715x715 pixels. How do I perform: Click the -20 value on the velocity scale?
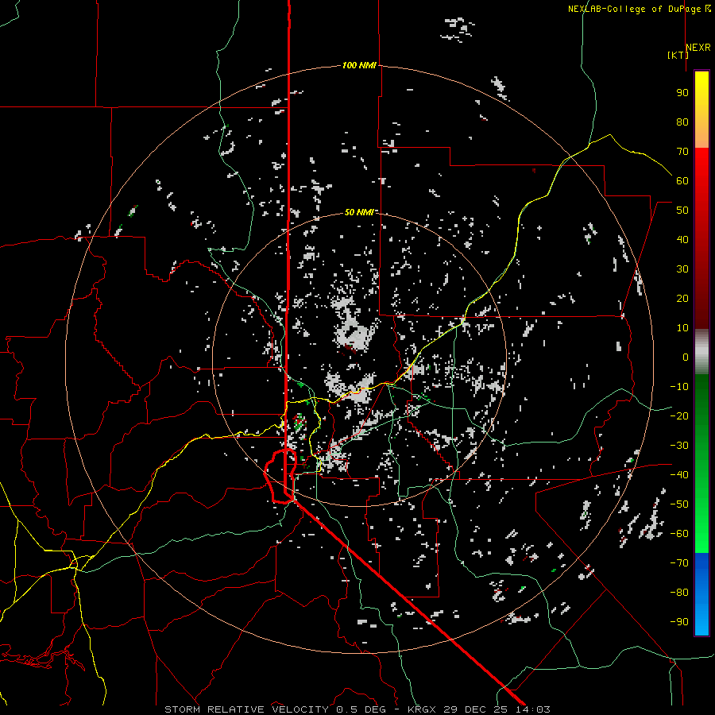(679, 415)
